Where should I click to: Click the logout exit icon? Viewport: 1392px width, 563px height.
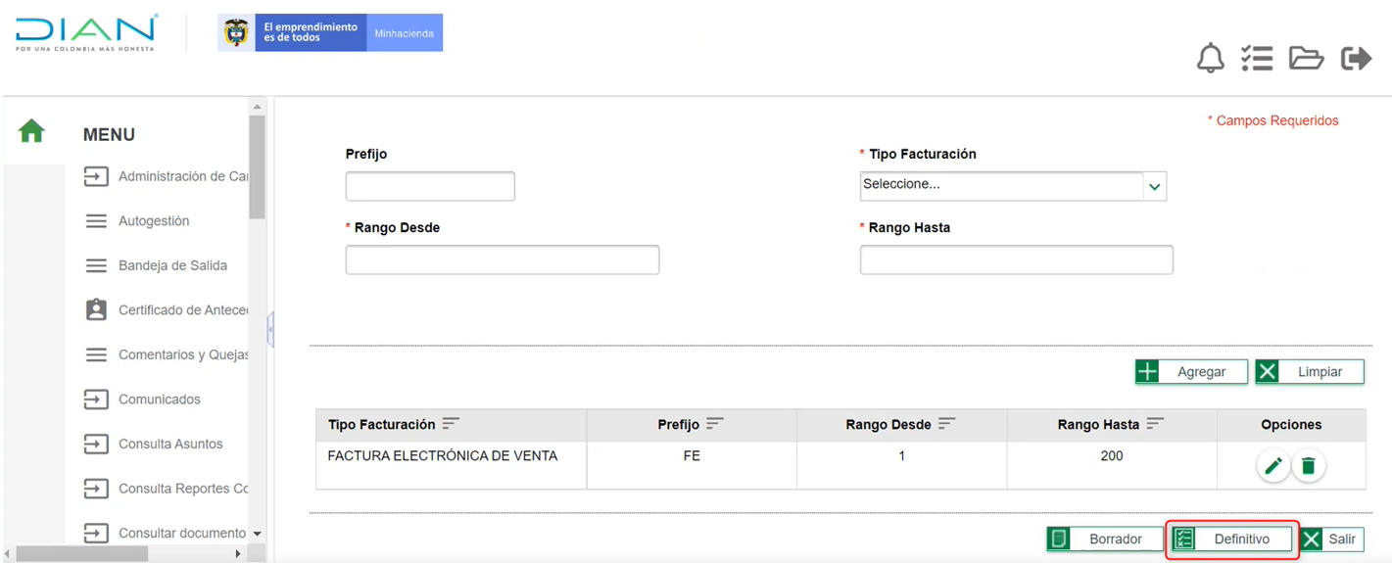(x=1356, y=59)
